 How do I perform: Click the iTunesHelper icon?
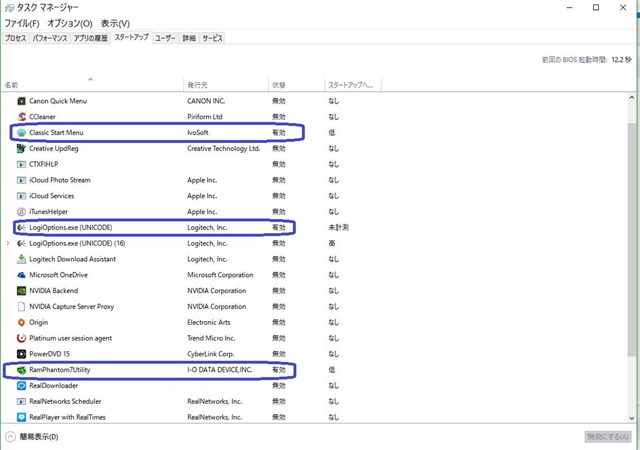(22, 212)
